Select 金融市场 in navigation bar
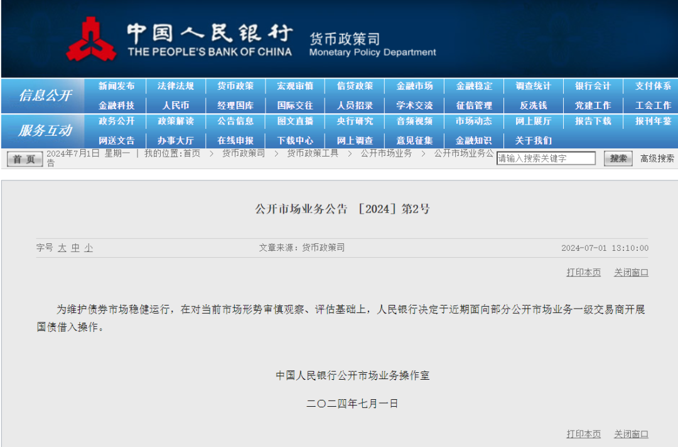Image resolution: width=678 pixels, height=447 pixels. [414, 86]
